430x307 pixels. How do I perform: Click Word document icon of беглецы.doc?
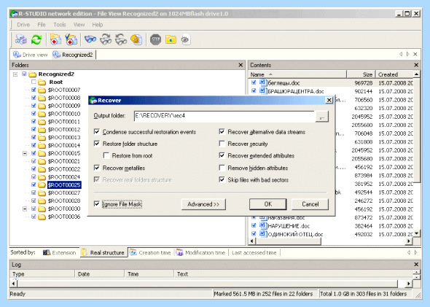pos(263,82)
